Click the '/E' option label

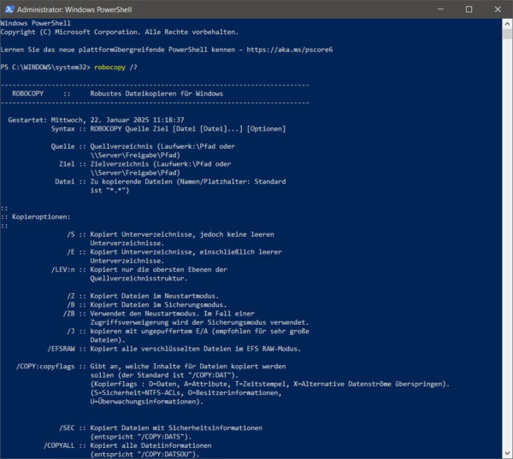pyautogui.click(x=71, y=252)
